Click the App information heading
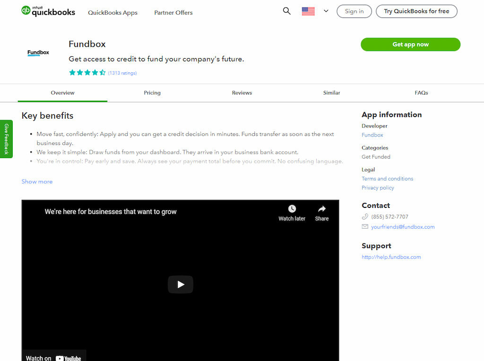 point(392,115)
